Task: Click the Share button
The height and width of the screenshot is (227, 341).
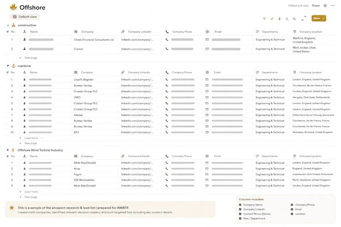Action: click(x=315, y=6)
